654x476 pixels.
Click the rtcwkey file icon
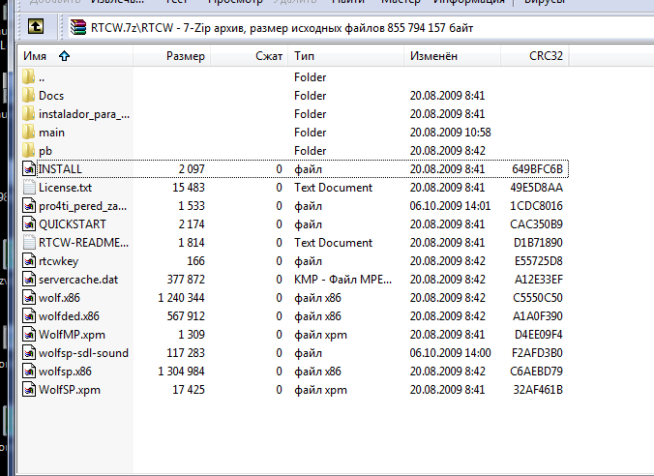(29, 261)
